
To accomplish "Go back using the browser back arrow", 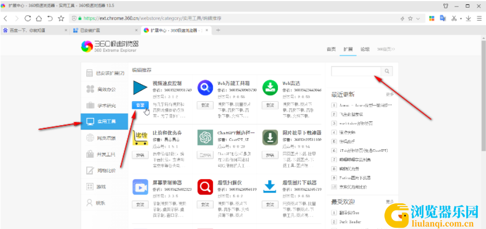I will pyautogui.click(x=5, y=18).
